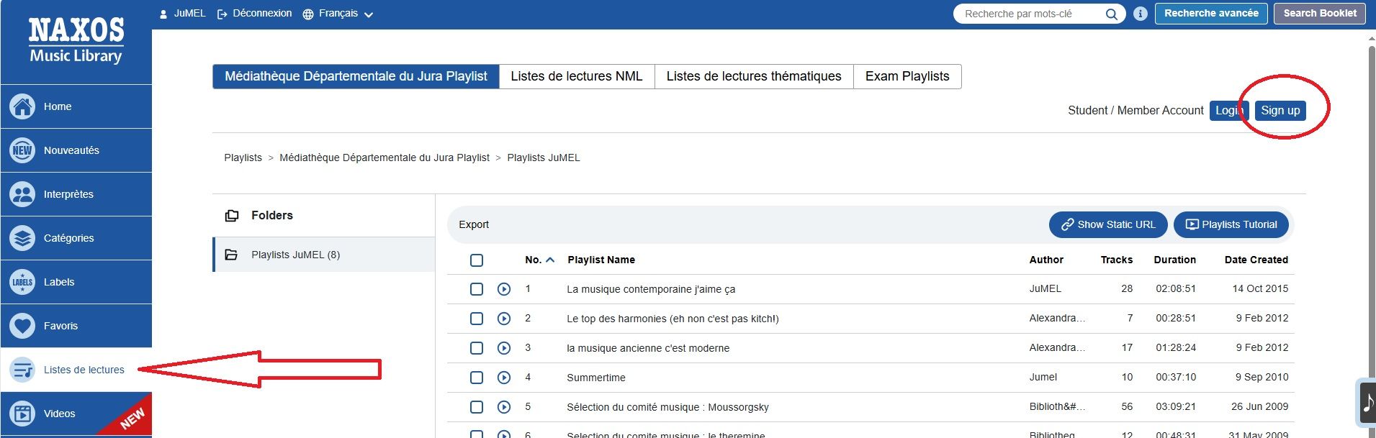Click the Labels badge icon

pos(22,282)
